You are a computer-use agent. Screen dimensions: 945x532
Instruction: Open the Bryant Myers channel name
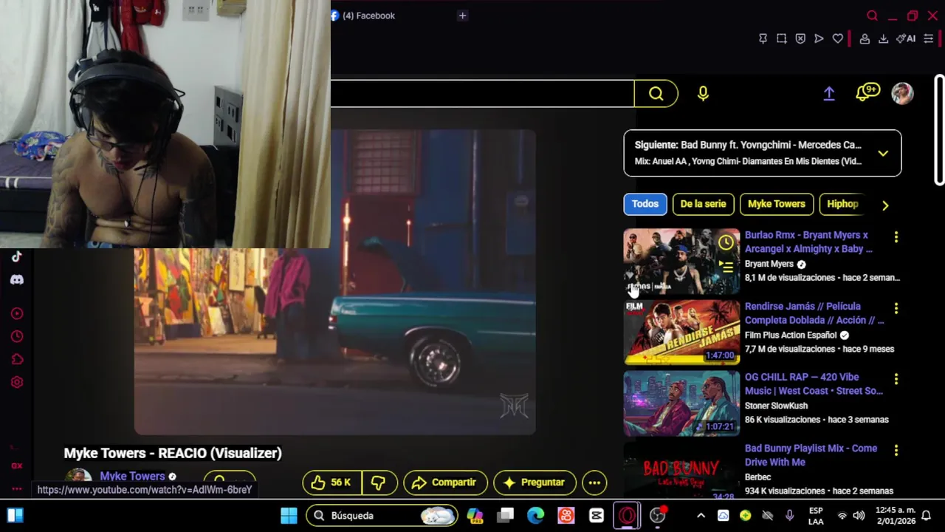[769, 264]
